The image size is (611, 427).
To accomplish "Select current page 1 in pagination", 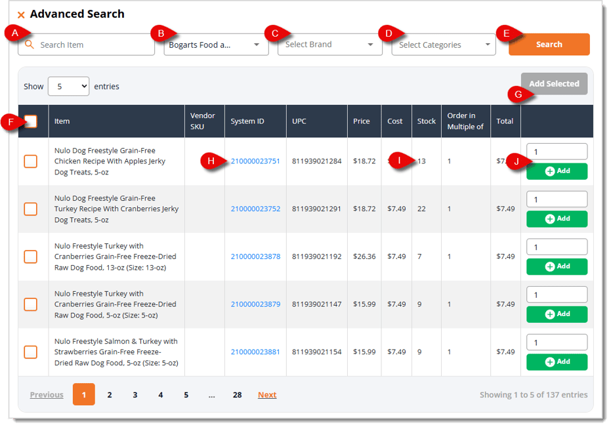I will coord(84,394).
